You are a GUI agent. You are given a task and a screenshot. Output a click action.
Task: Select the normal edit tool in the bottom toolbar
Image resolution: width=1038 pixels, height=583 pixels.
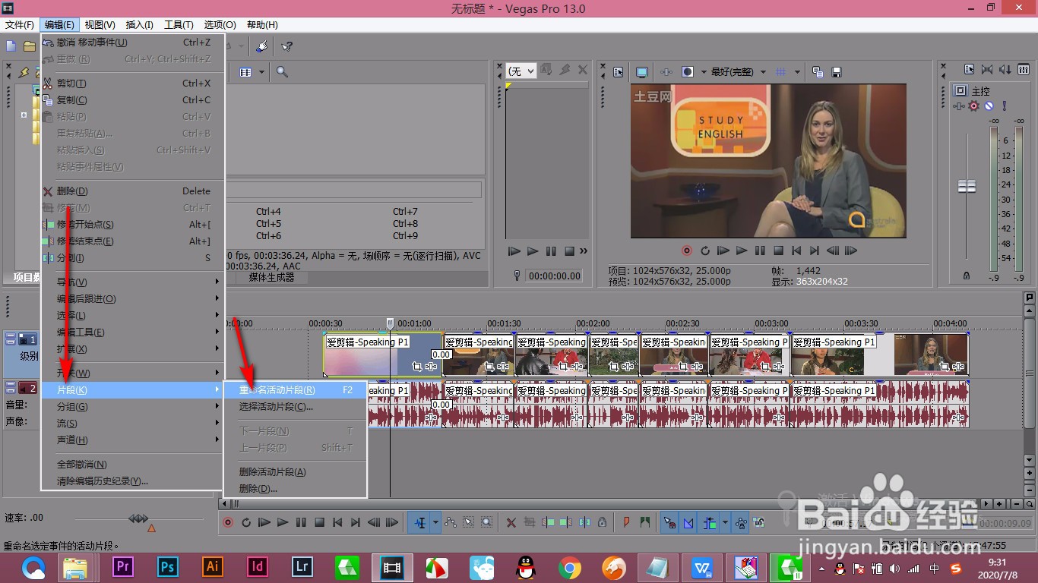[x=421, y=522]
